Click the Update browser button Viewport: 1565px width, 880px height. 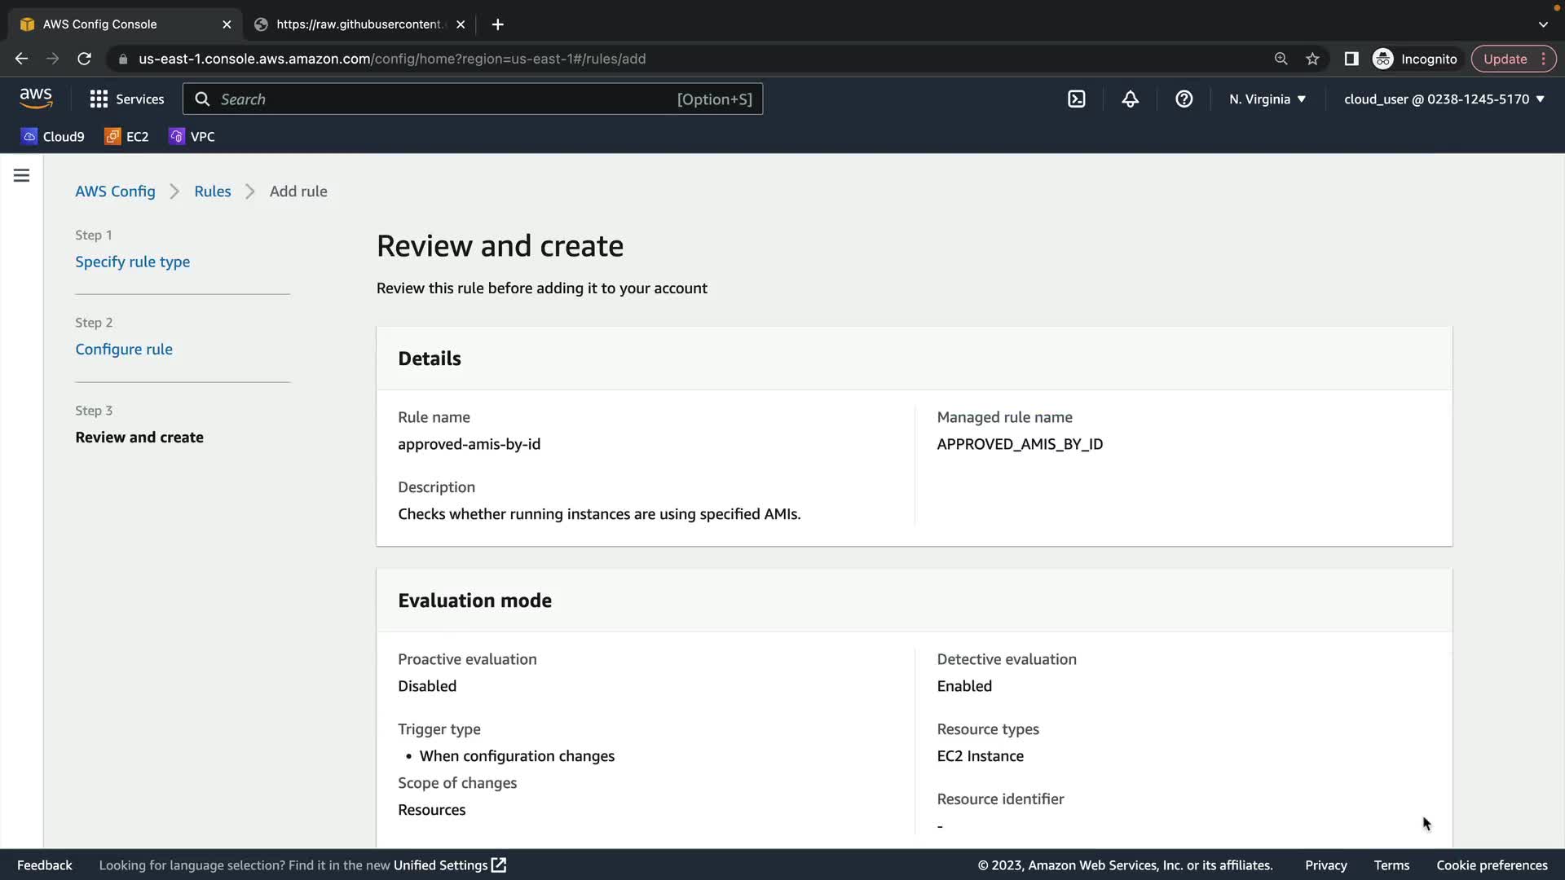(1505, 59)
